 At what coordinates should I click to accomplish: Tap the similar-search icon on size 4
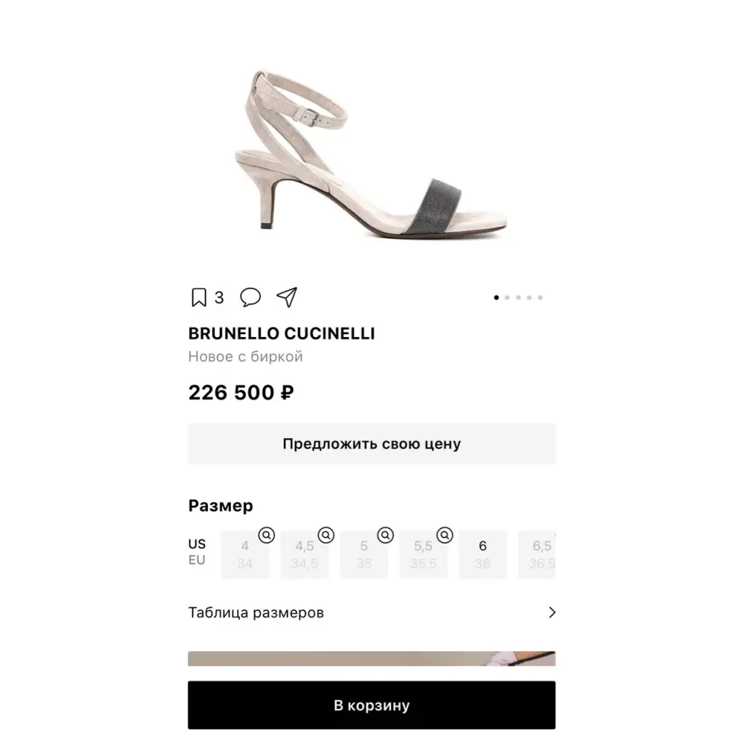pos(267,535)
